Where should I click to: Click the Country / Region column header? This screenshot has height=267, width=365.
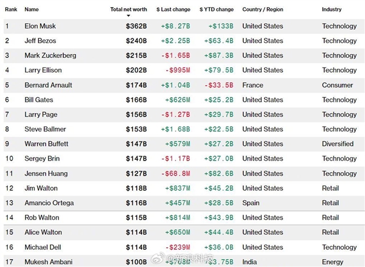tap(263, 9)
